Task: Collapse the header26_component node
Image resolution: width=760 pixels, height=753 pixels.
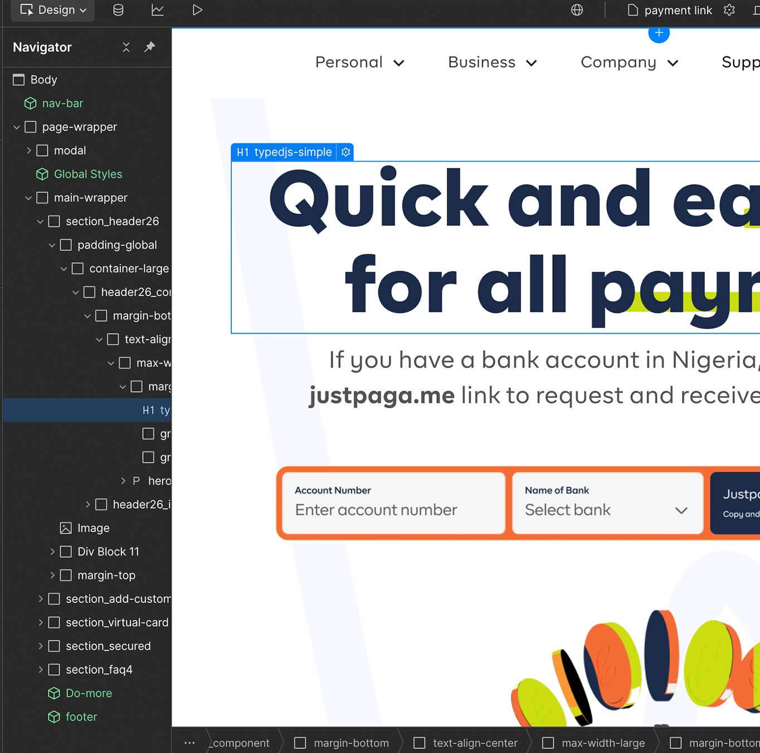Action: (x=75, y=292)
